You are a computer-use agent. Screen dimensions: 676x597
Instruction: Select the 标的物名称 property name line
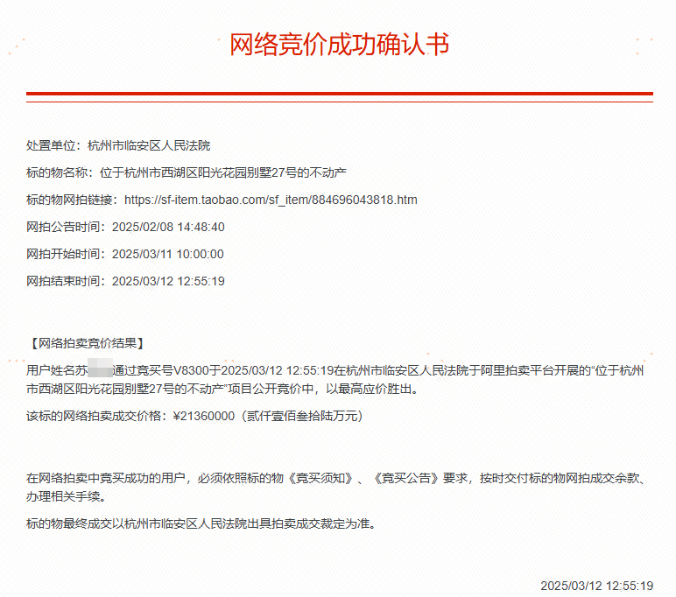click(x=187, y=172)
